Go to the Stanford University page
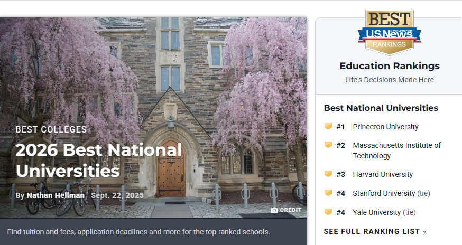Image resolution: width=462 pixels, height=245 pixels. [384, 193]
